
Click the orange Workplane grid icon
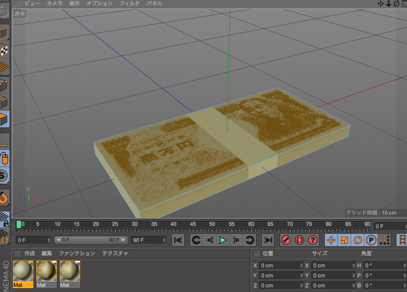(4, 67)
